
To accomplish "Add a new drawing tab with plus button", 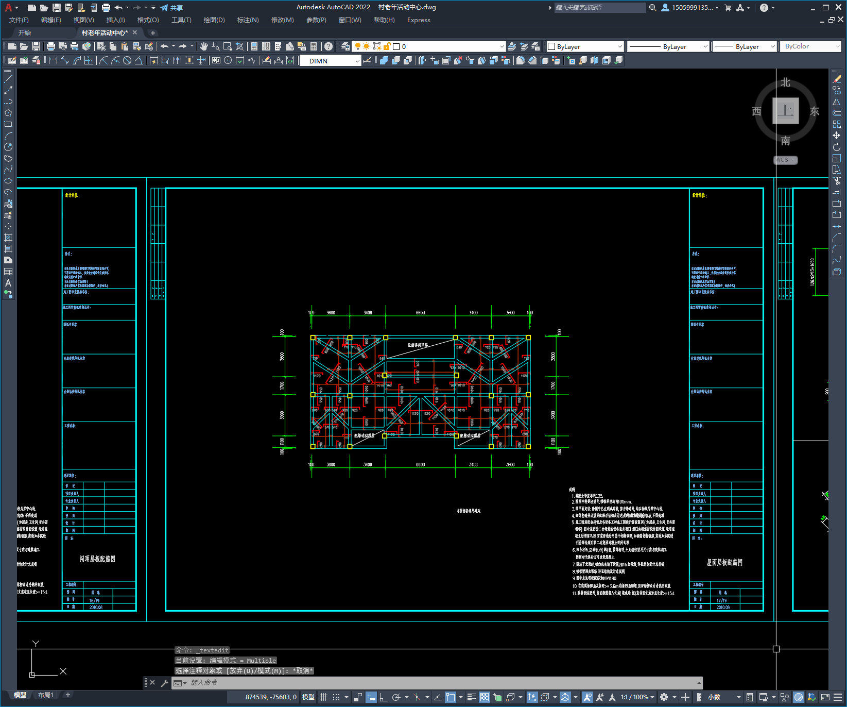I will coord(153,33).
